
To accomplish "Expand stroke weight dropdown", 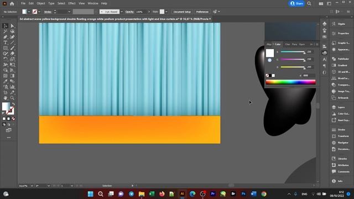I will pyautogui.click(x=69, y=12).
